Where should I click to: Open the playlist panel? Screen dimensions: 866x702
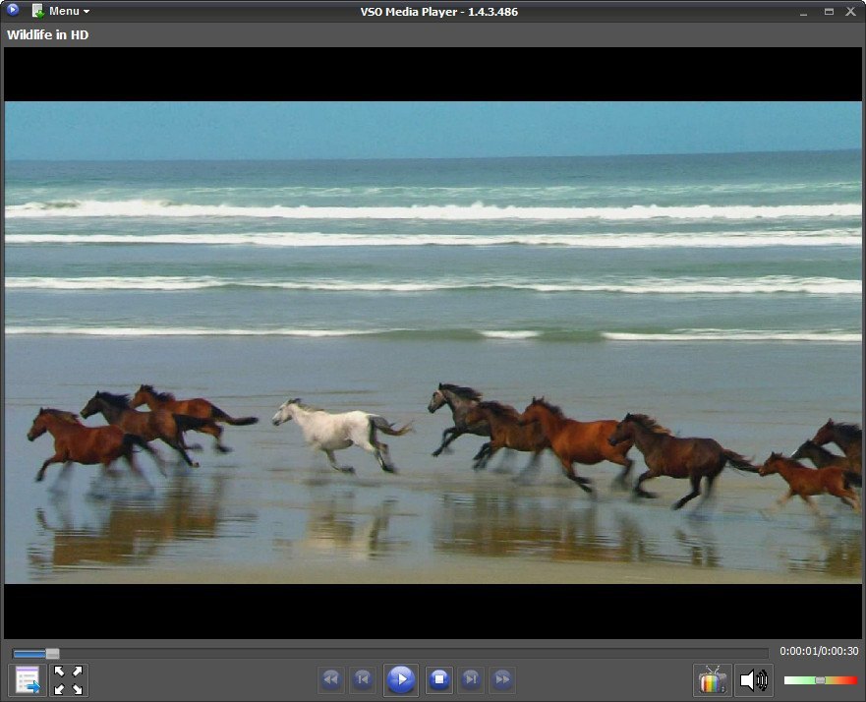tap(26, 679)
